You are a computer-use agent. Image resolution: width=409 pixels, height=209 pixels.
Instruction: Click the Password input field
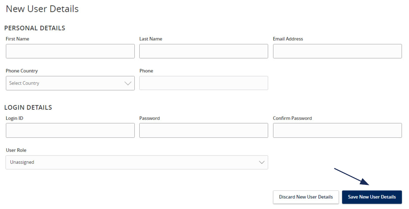point(204,130)
